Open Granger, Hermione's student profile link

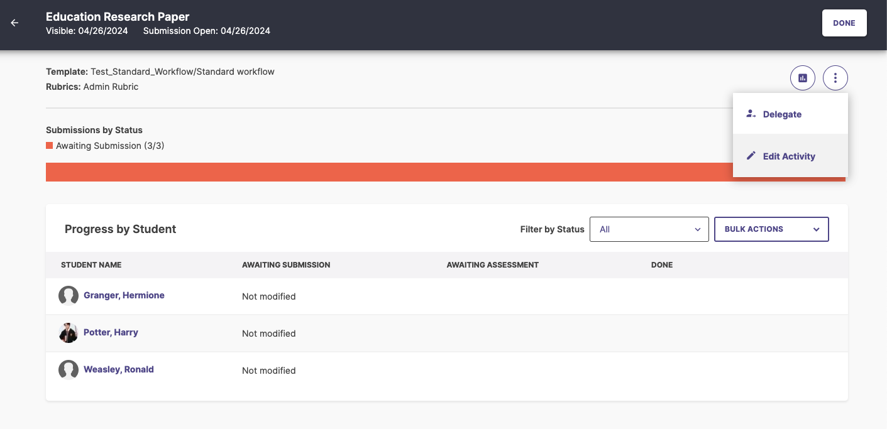124,295
